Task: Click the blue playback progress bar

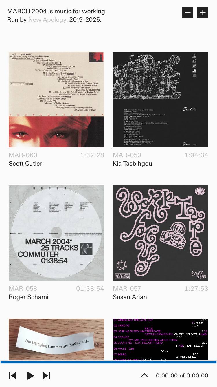Action: [x=108, y=362]
